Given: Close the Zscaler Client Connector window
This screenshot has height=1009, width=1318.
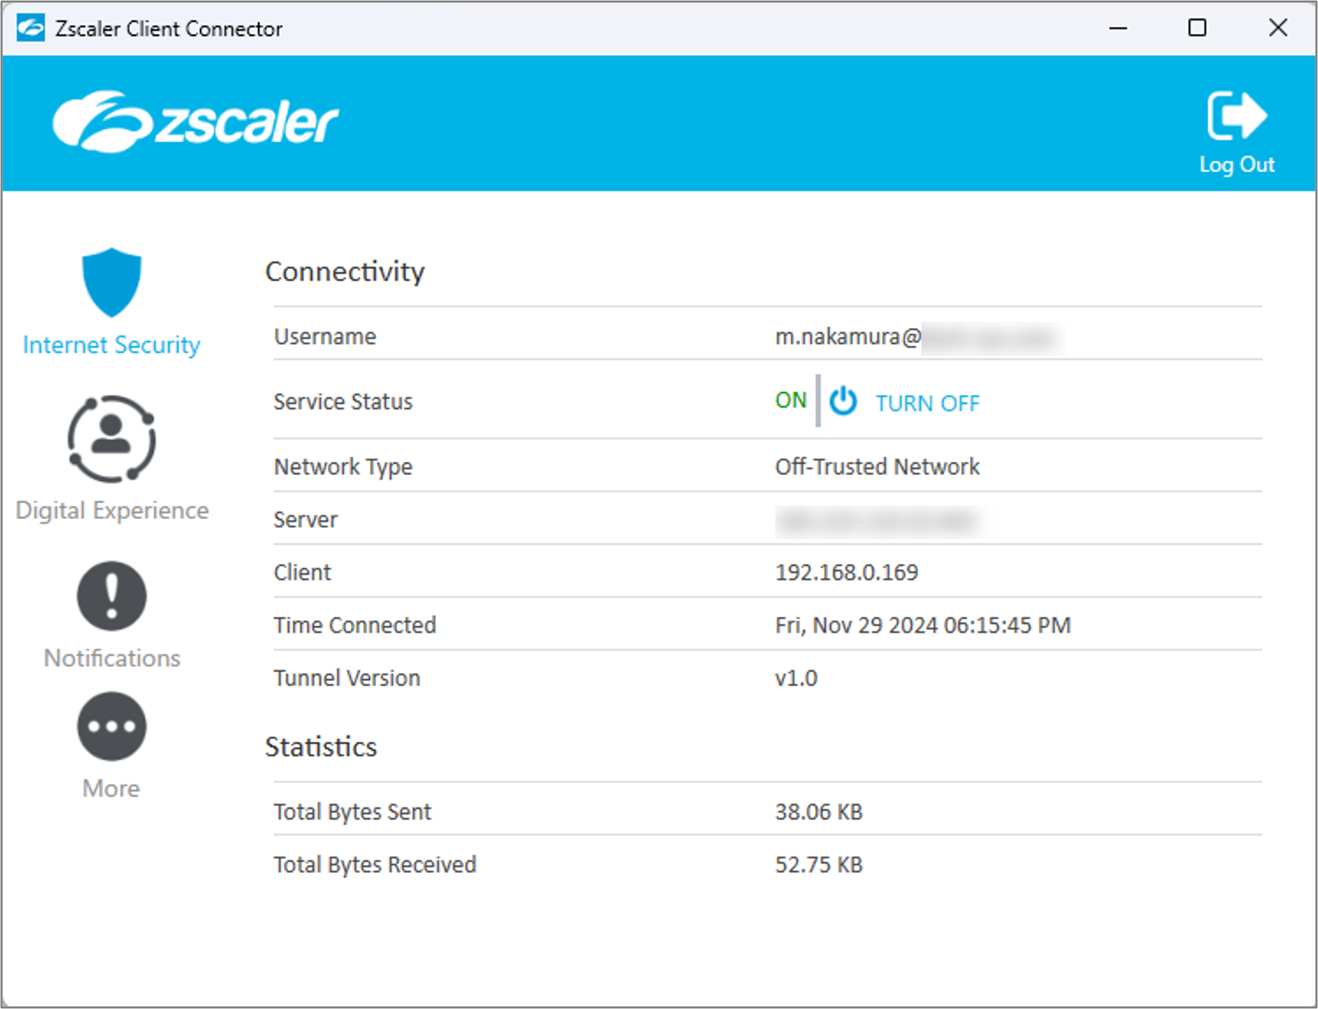Looking at the screenshot, I should click(x=1278, y=28).
